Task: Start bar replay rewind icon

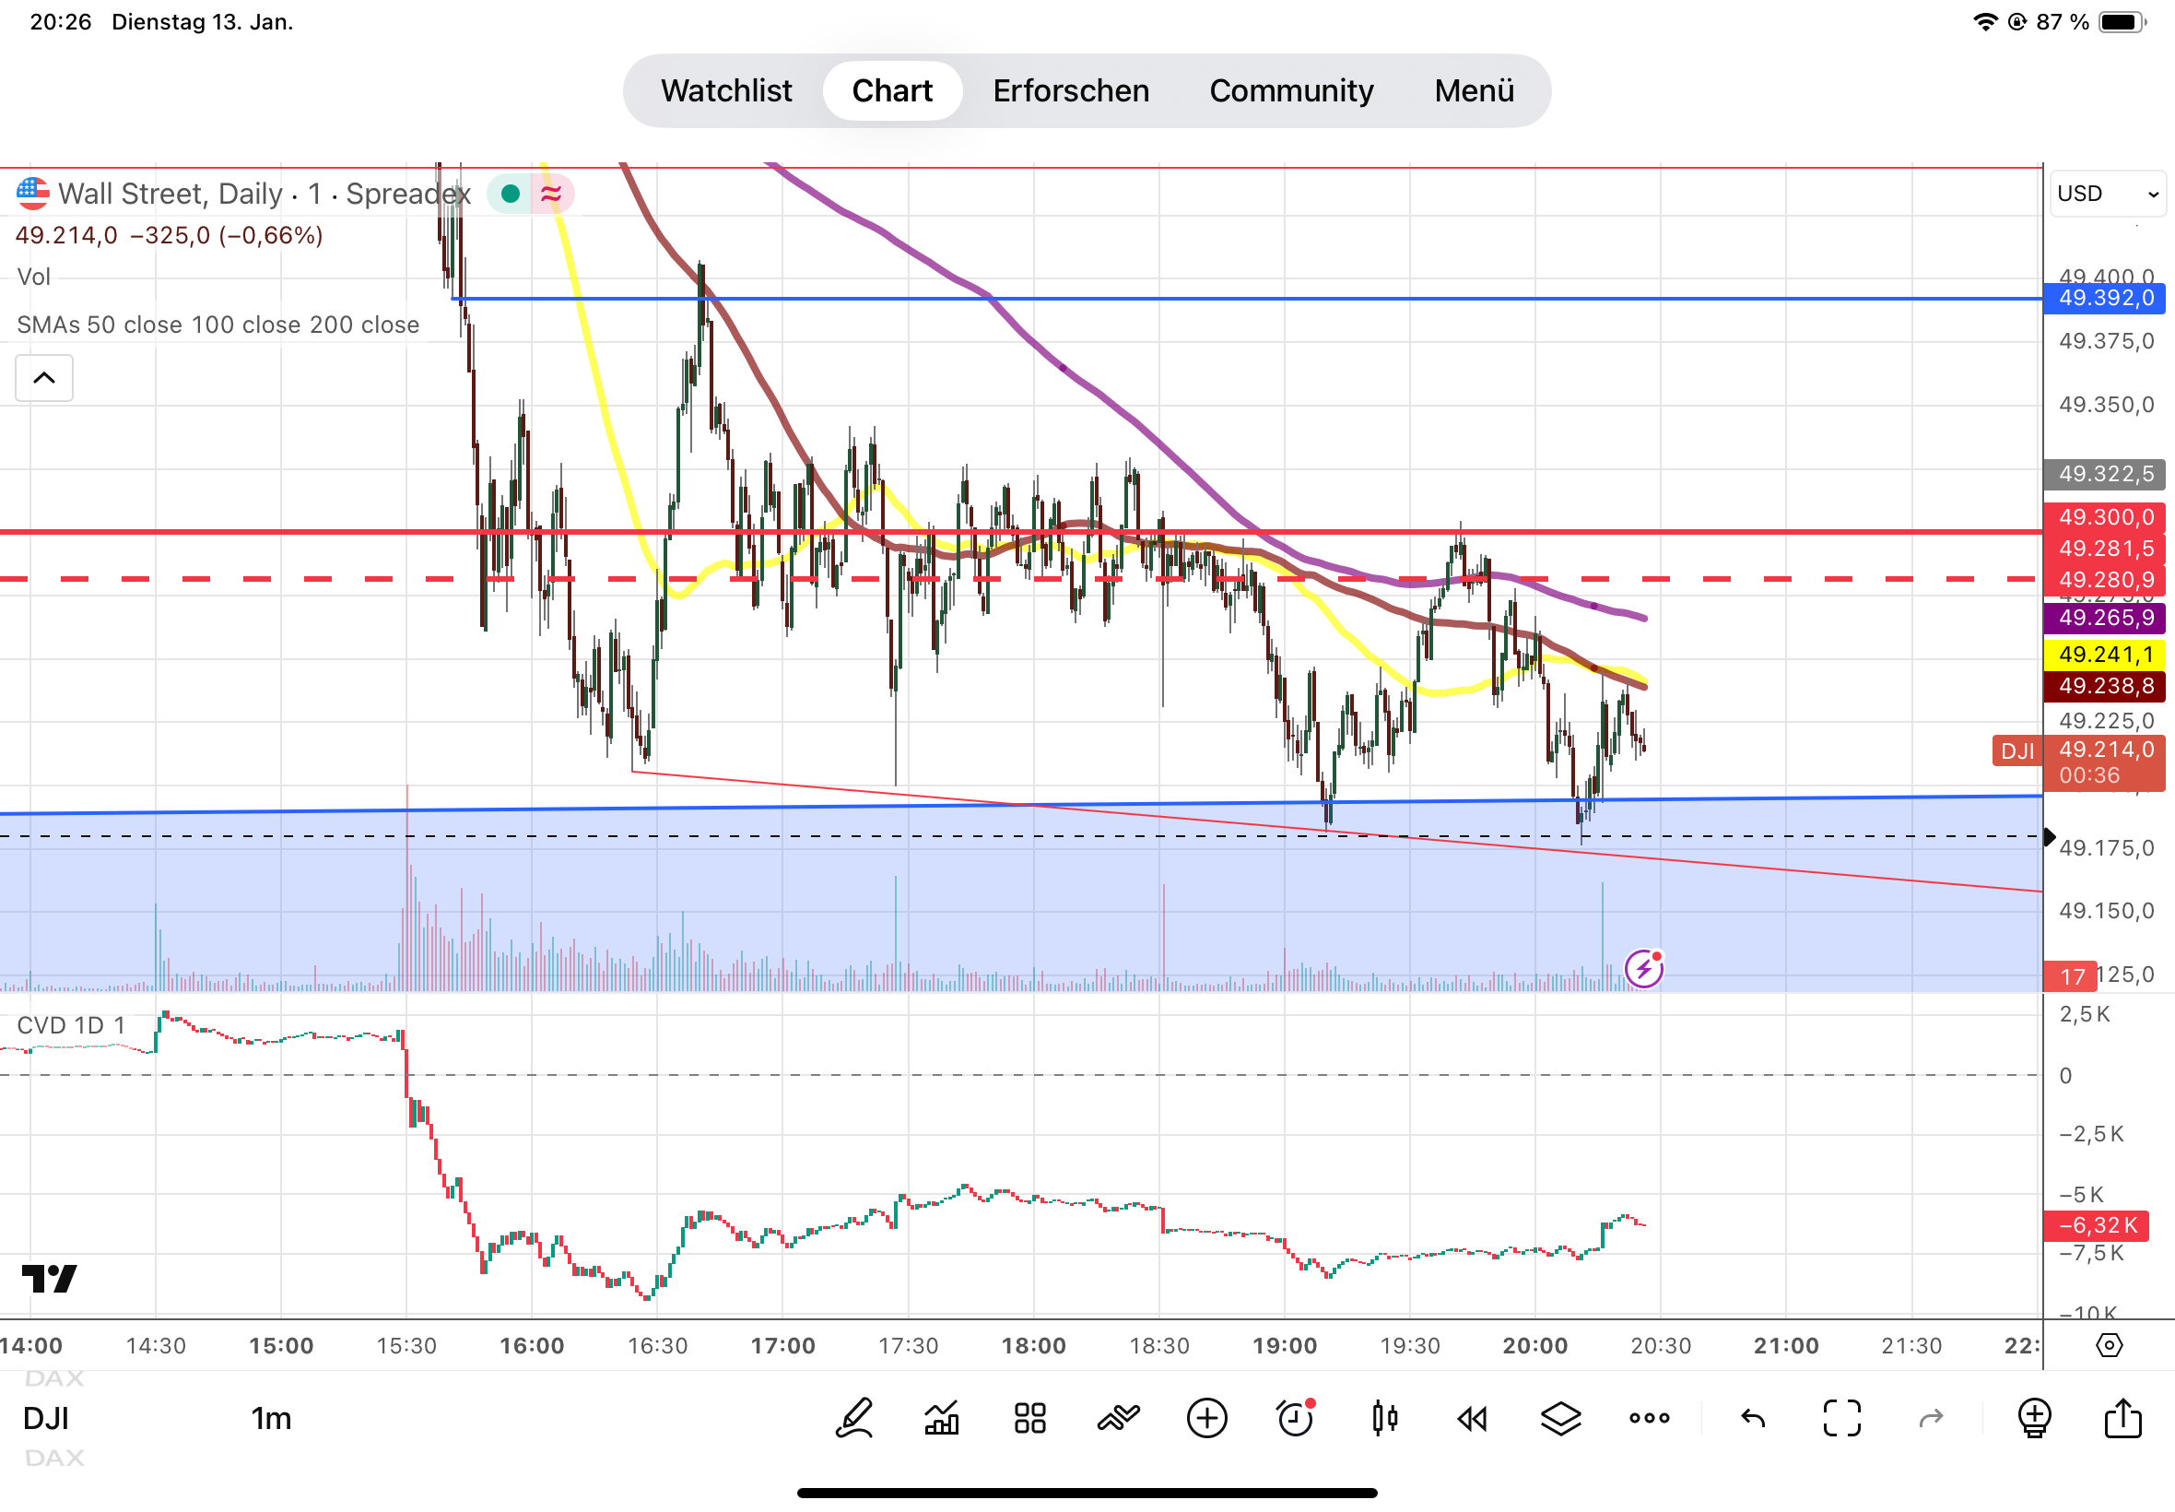Action: 1472,1418
